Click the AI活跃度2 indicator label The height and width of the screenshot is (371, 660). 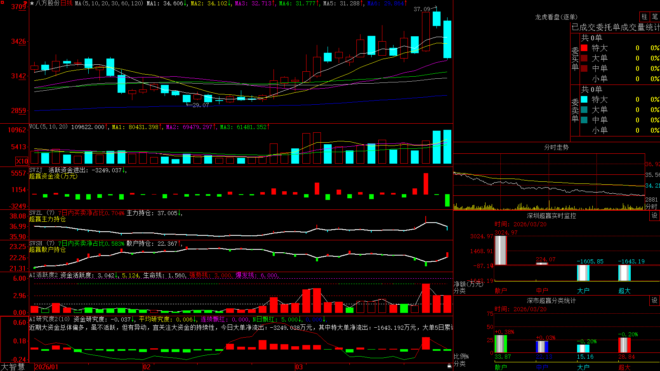click(44, 275)
